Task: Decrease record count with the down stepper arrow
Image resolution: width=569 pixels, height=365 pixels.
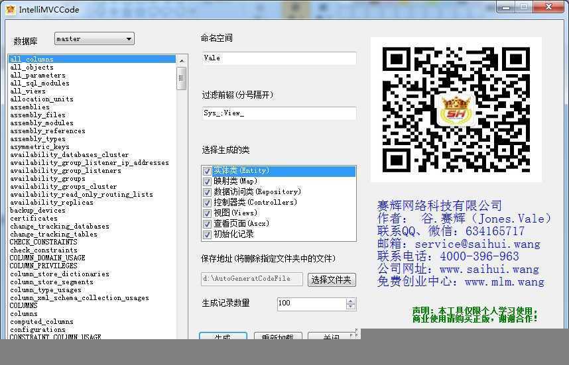Action: (351, 307)
